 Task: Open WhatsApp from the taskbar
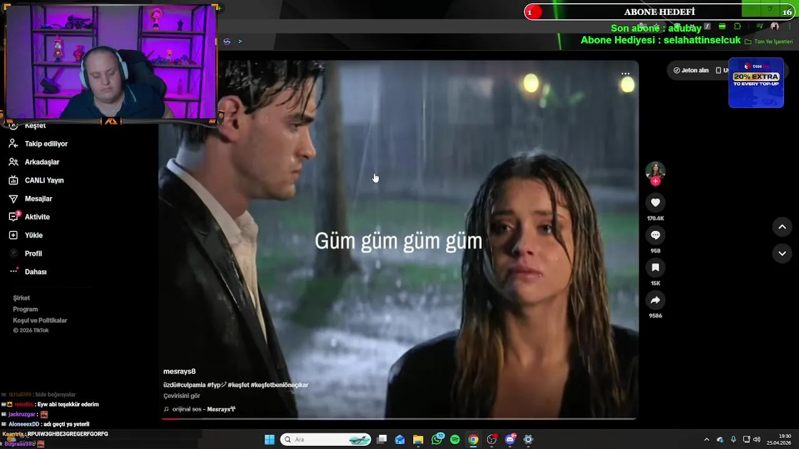click(437, 440)
